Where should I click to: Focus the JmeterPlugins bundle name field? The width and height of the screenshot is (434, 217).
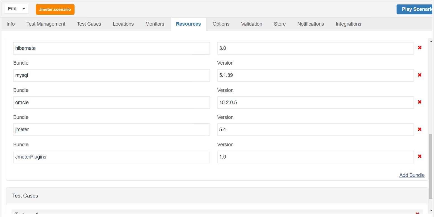coord(112,157)
